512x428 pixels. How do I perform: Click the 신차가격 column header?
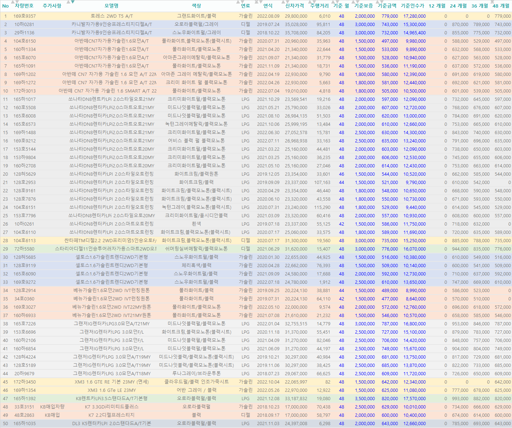point(295,6)
